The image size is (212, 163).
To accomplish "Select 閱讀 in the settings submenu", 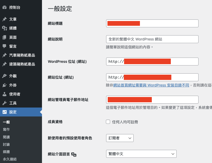I will point(6,137).
